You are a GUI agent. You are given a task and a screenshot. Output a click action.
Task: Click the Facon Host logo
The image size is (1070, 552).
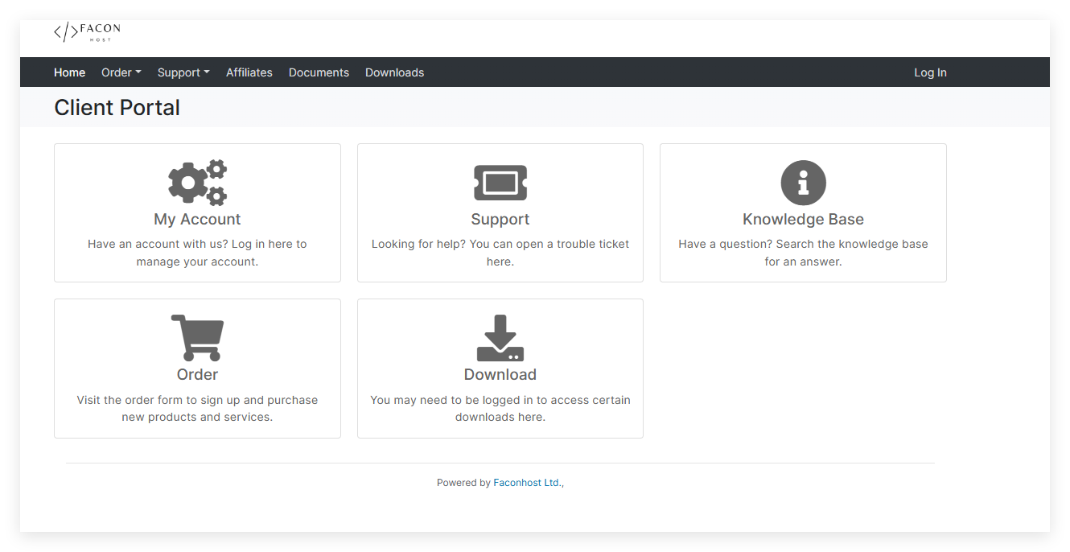[87, 32]
